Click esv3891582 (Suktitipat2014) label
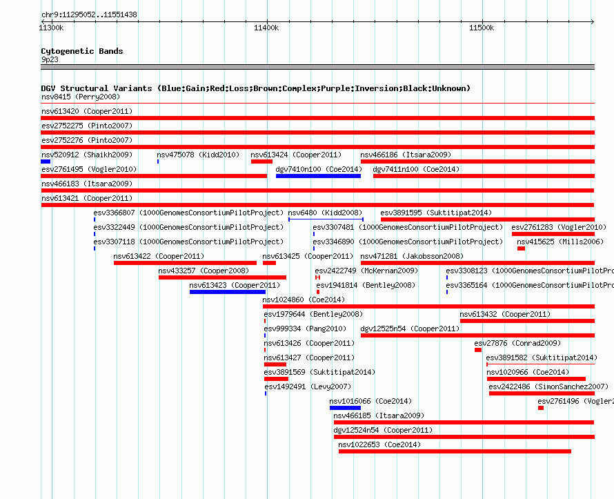This screenshot has width=614, height=499. tap(542, 358)
